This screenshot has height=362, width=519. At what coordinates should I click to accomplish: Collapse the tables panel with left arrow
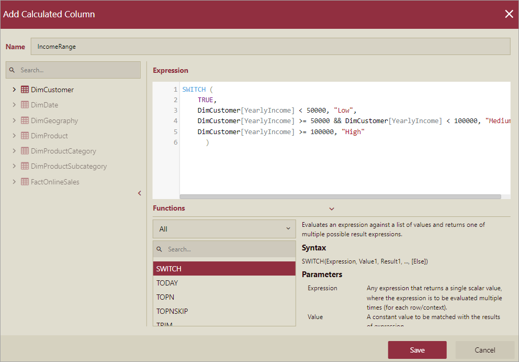pyautogui.click(x=140, y=193)
